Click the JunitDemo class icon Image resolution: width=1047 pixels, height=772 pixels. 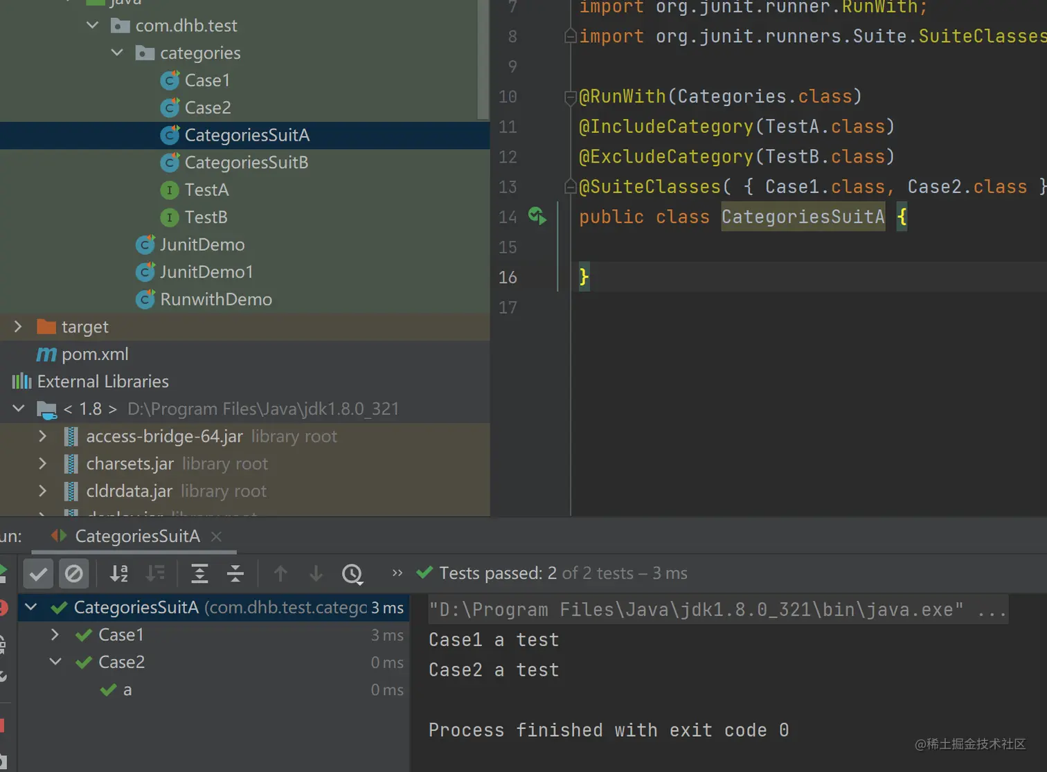[x=145, y=245]
